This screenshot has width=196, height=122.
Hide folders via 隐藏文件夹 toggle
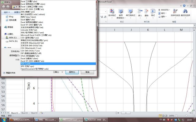pos(9,73)
